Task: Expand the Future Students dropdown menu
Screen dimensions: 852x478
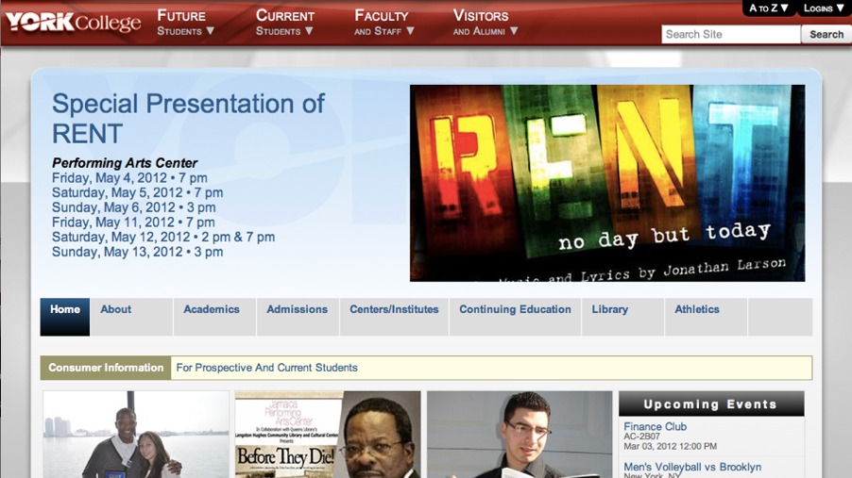Action: [185, 23]
